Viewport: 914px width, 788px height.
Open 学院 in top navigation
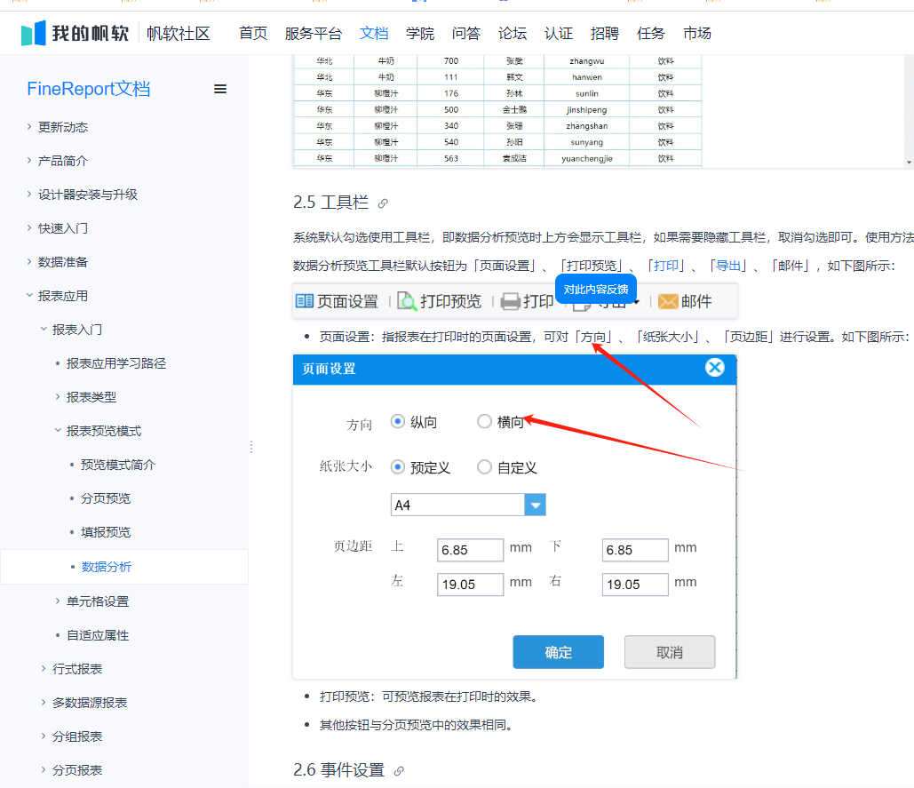click(x=420, y=33)
